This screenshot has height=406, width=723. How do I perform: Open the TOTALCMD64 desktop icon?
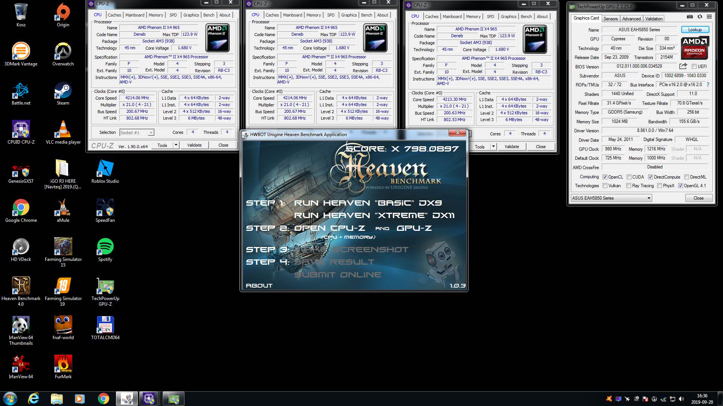pos(105,328)
